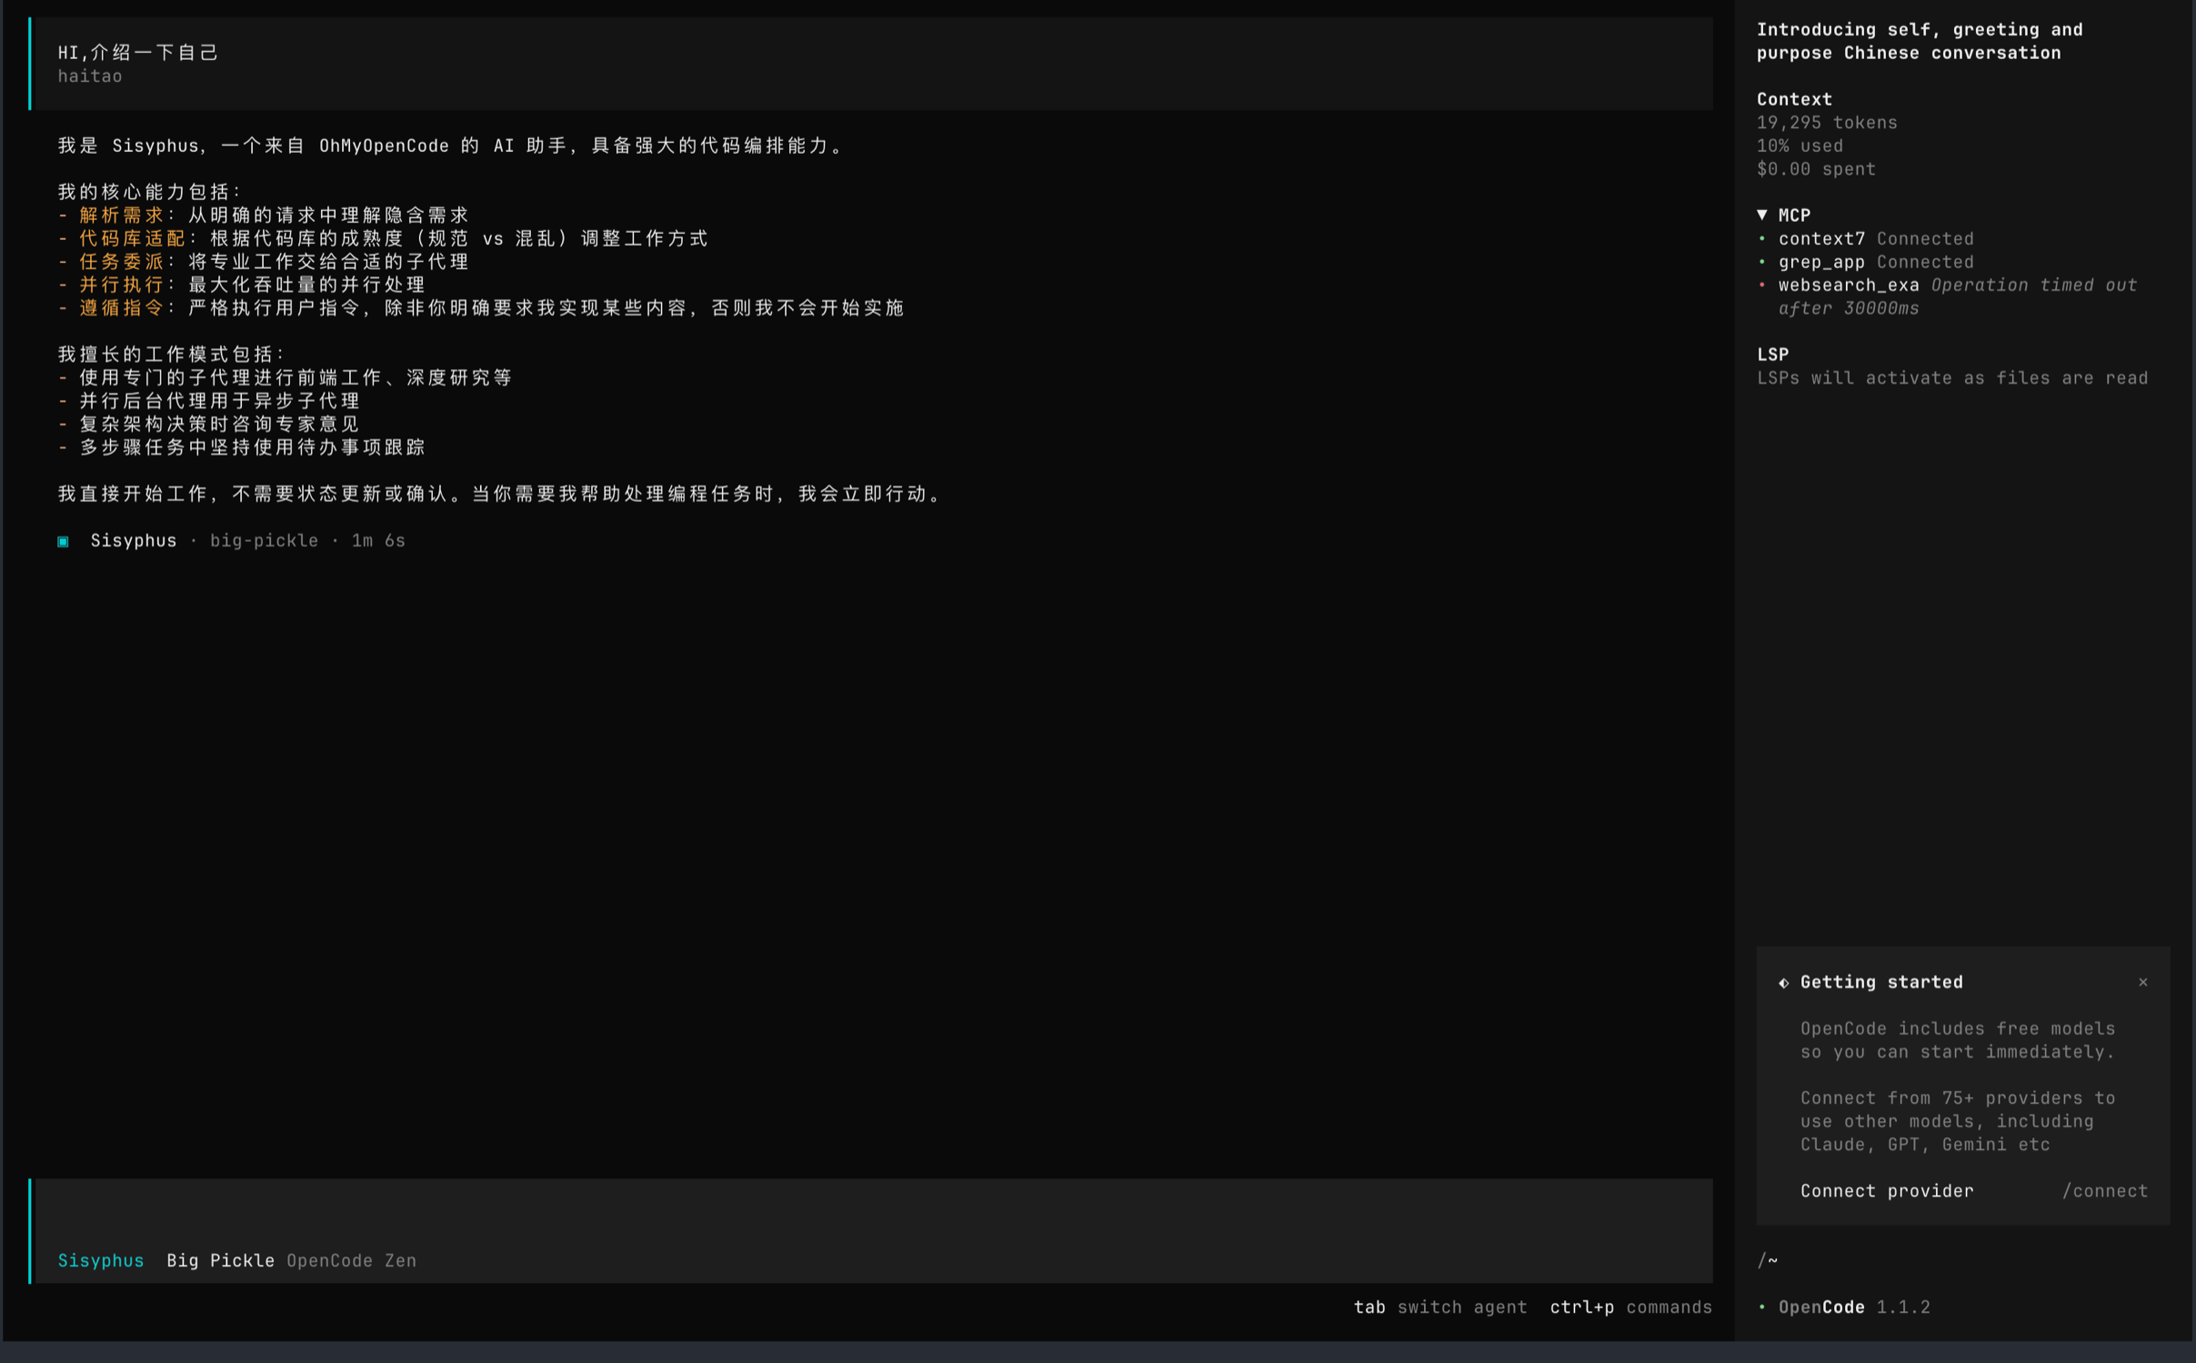Click the user message from haitao

138,53
